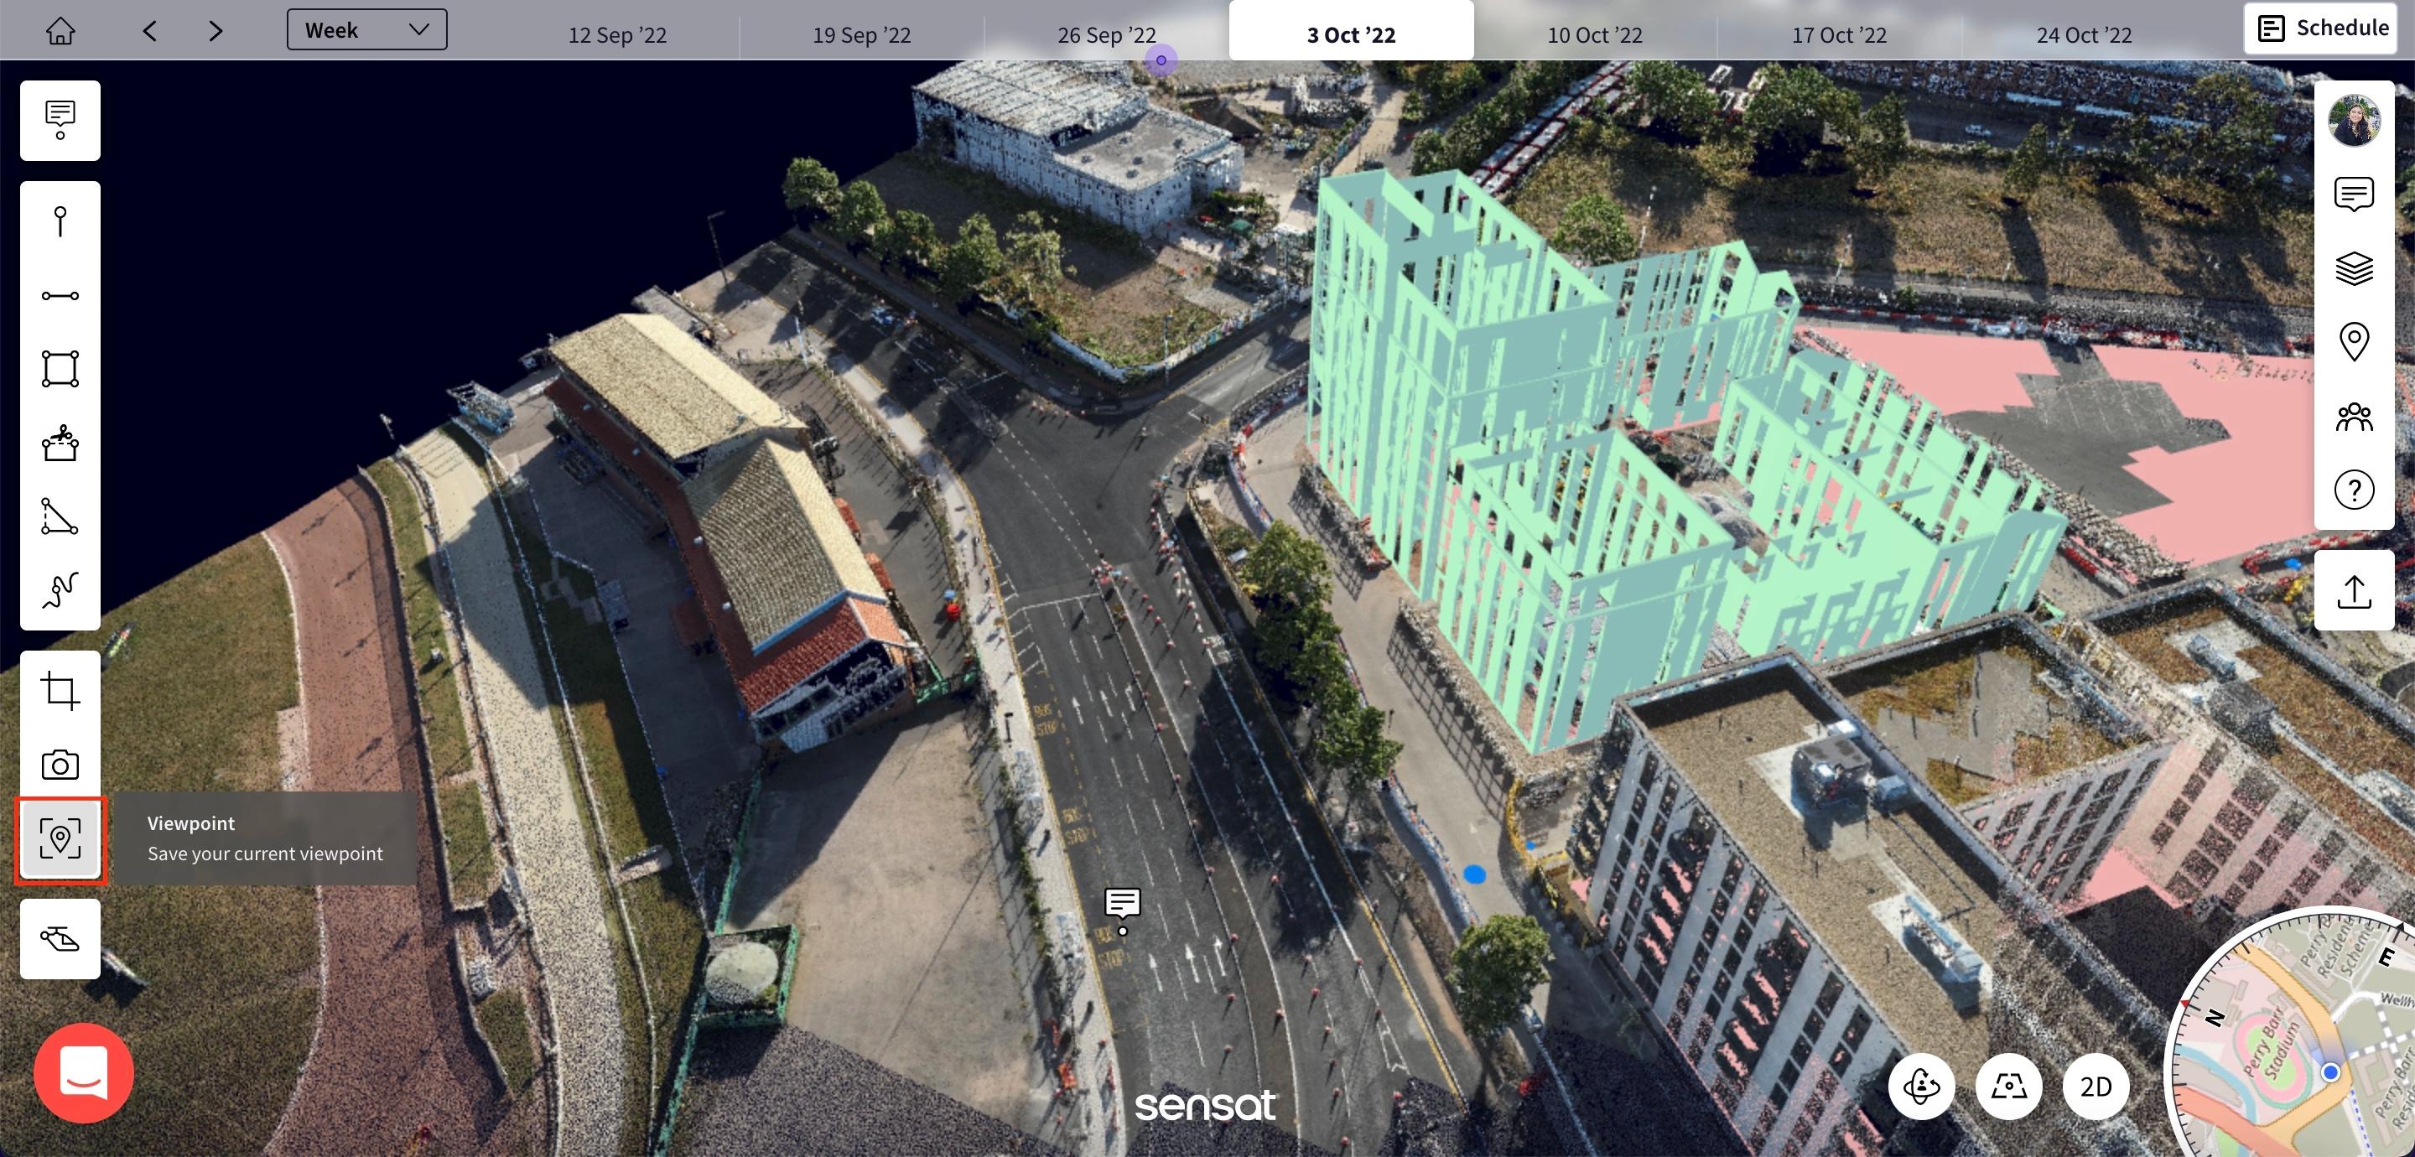Select the area polygon measurement tool
The height and width of the screenshot is (1157, 2415).
tap(60, 368)
